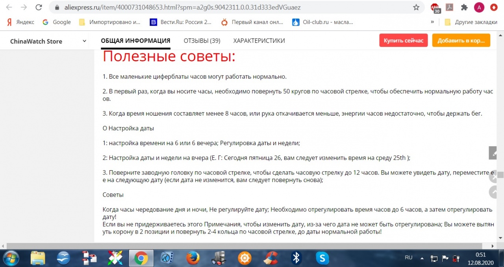Show hidden bookmarks with the double chevron
The height and width of the screenshot is (267, 504).
(x=432, y=22)
